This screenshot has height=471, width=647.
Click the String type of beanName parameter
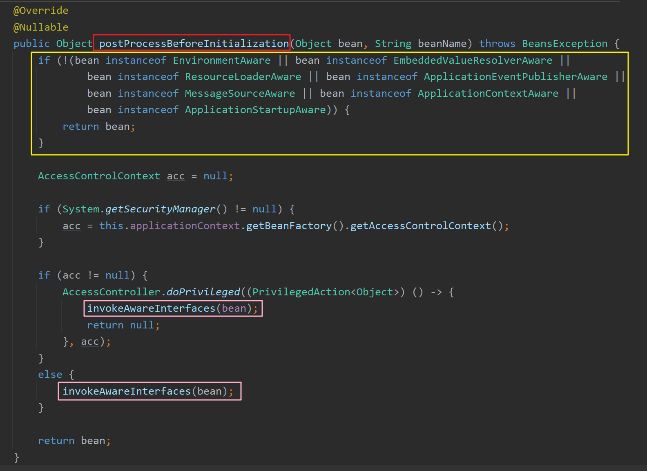[x=393, y=44]
